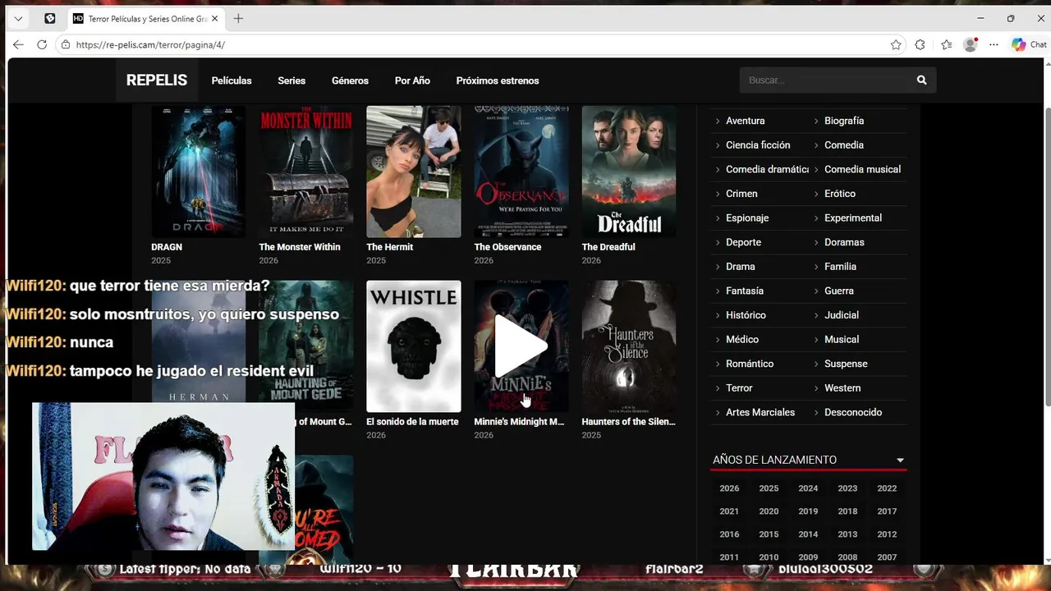Open browser settings and more menu
This screenshot has height=591, width=1051.
tap(994, 45)
